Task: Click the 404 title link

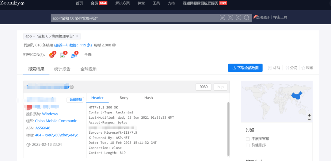Action: (x=58, y=135)
